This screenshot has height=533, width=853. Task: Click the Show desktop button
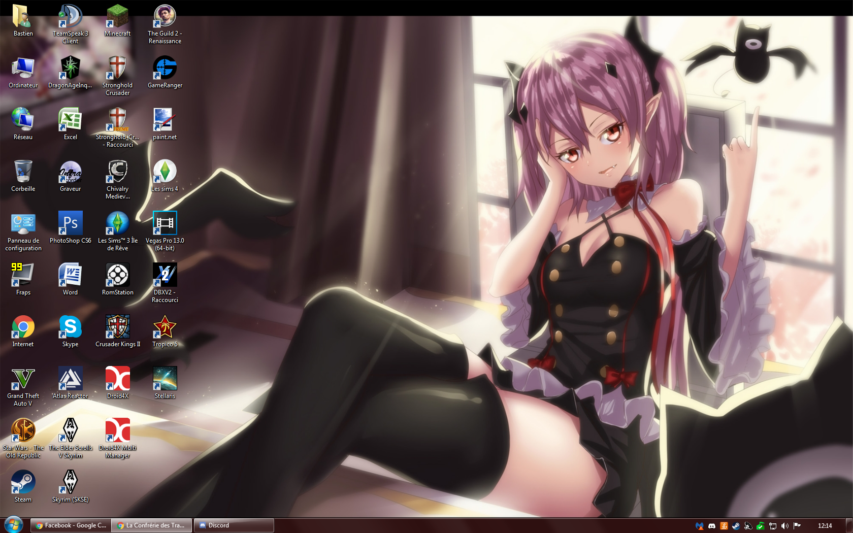pyautogui.click(x=849, y=525)
